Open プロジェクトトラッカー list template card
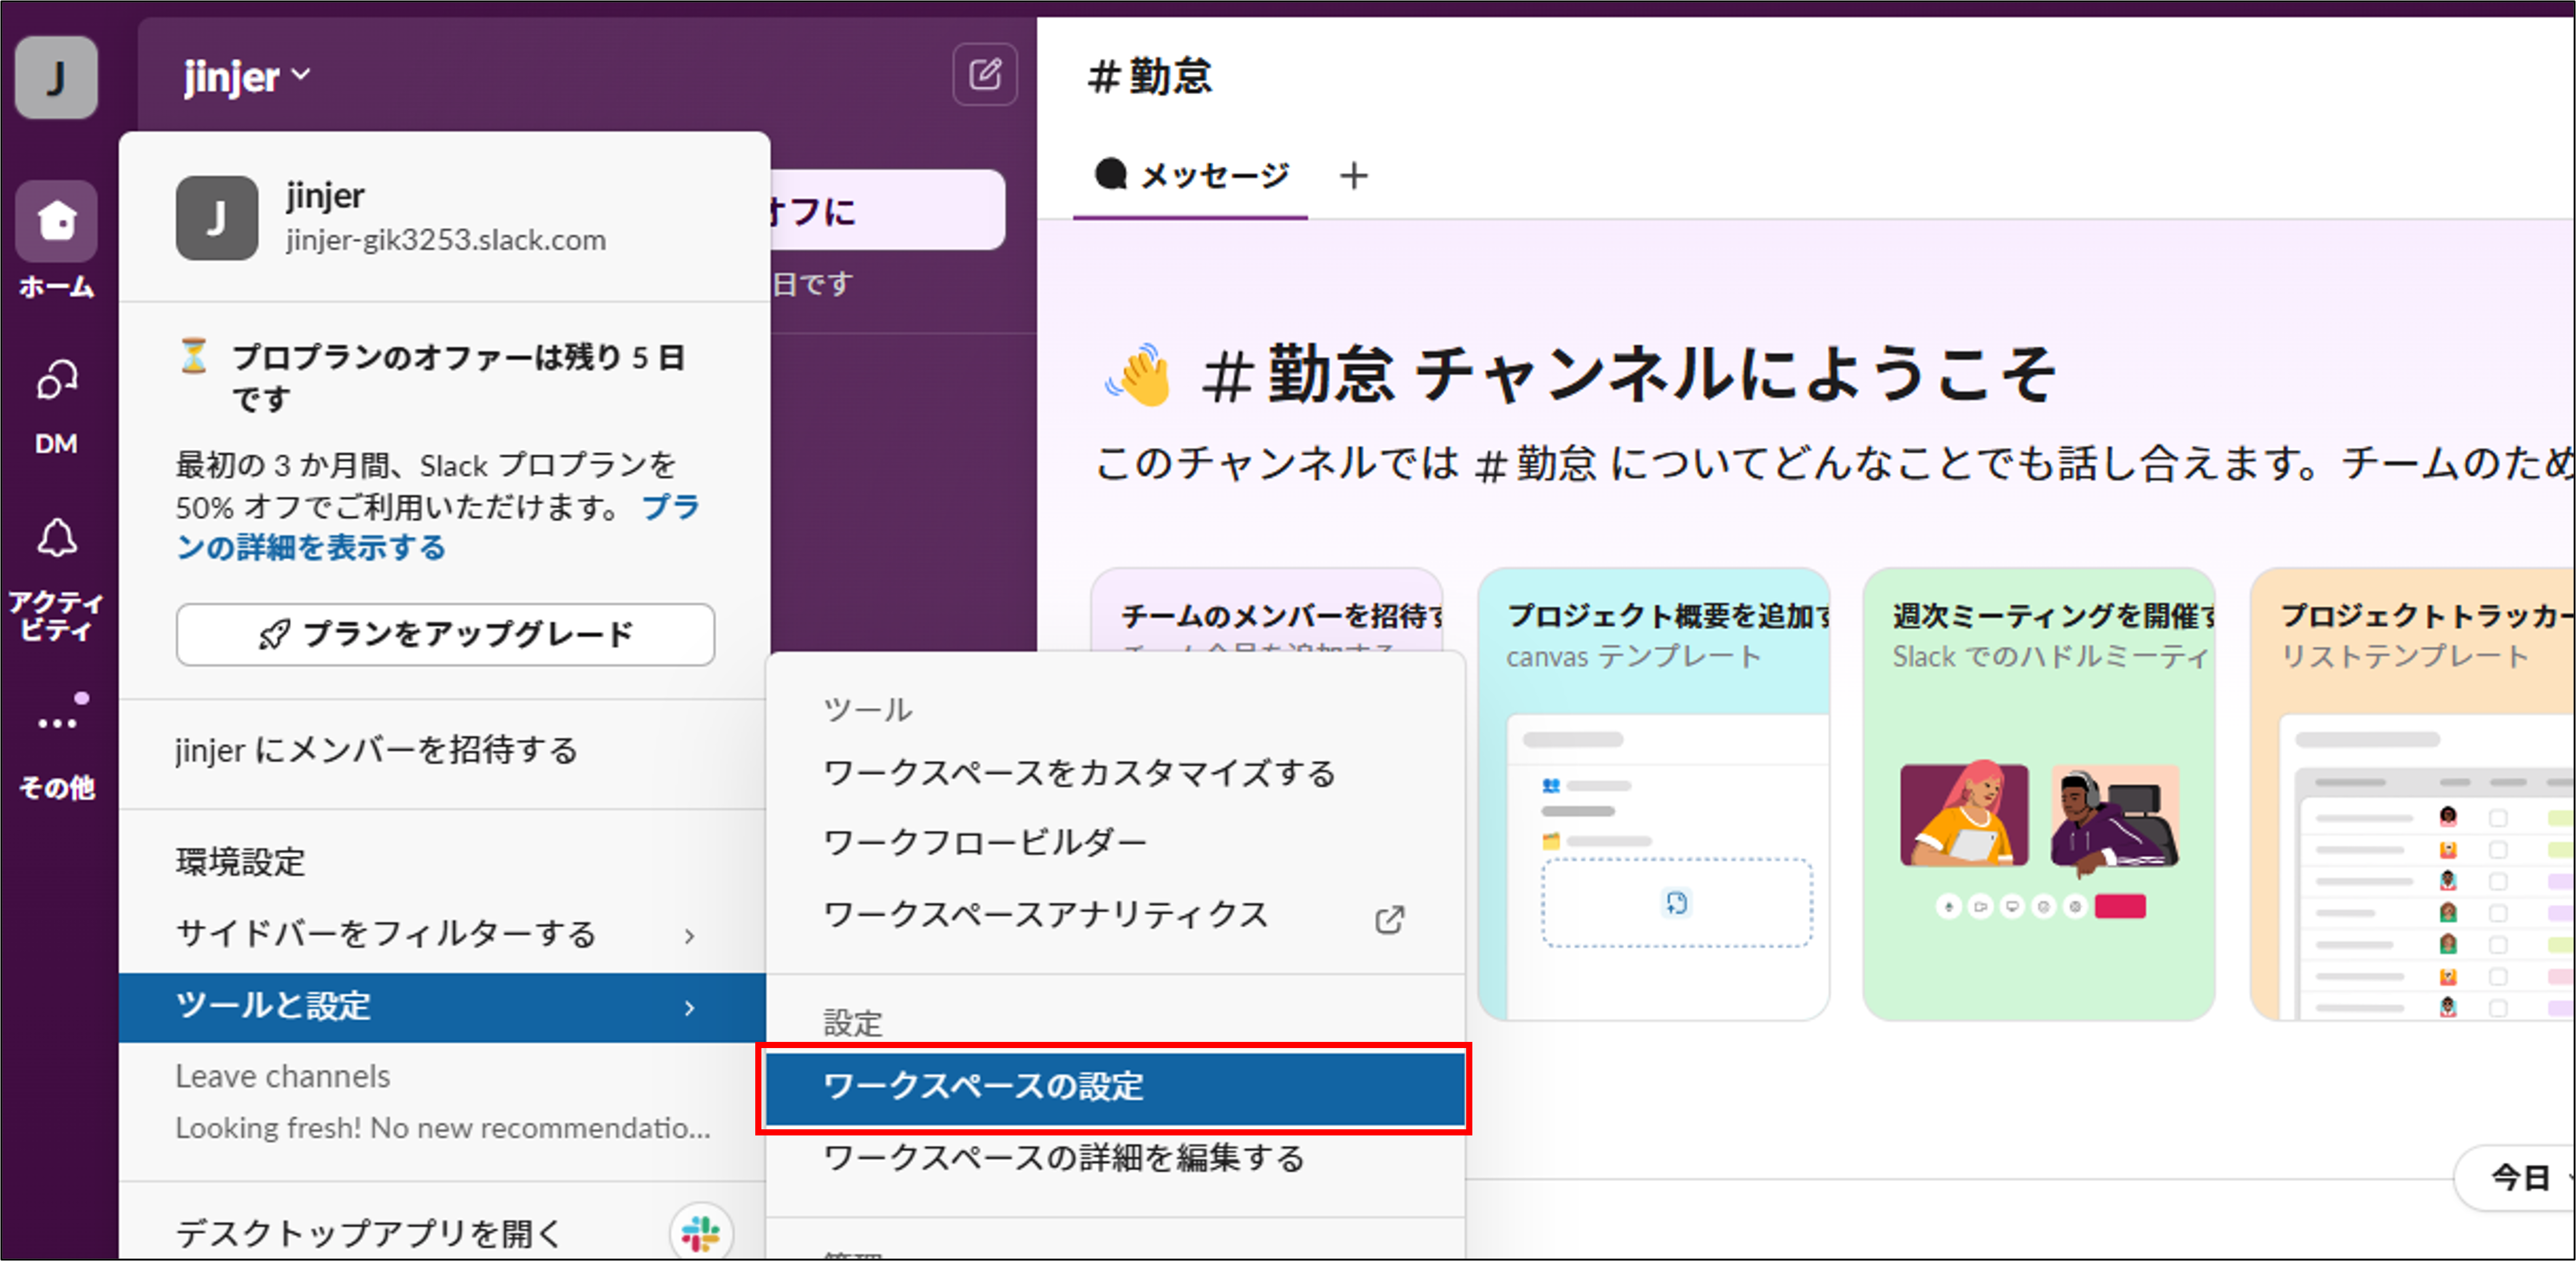This screenshot has height=1261, width=2576. click(2412, 794)
